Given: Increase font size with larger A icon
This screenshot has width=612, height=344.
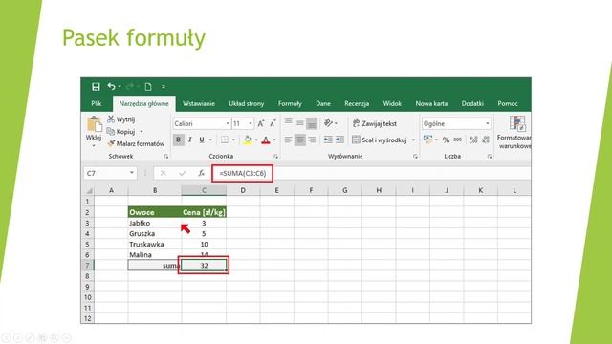Looking at the screenshot, I should 261,123.
